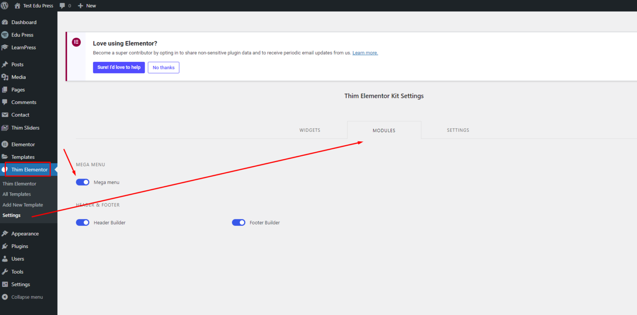Screen dimensions: 637x315
Task: Click the Appearance paintbrush icon
Action: [x=5, y=234]
